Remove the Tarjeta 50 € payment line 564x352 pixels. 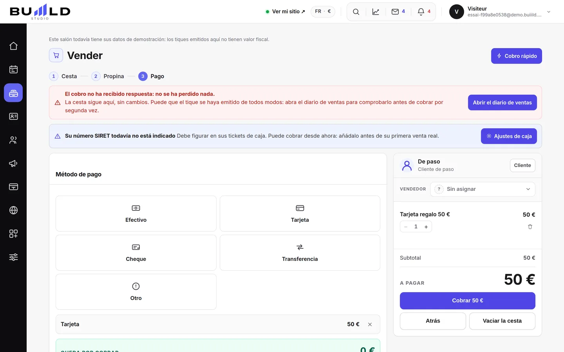tap(370, 324)
